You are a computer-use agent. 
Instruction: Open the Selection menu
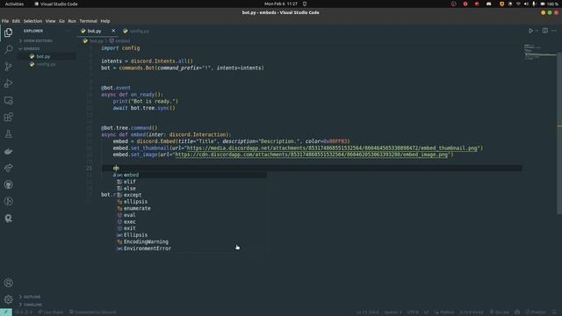32,21
